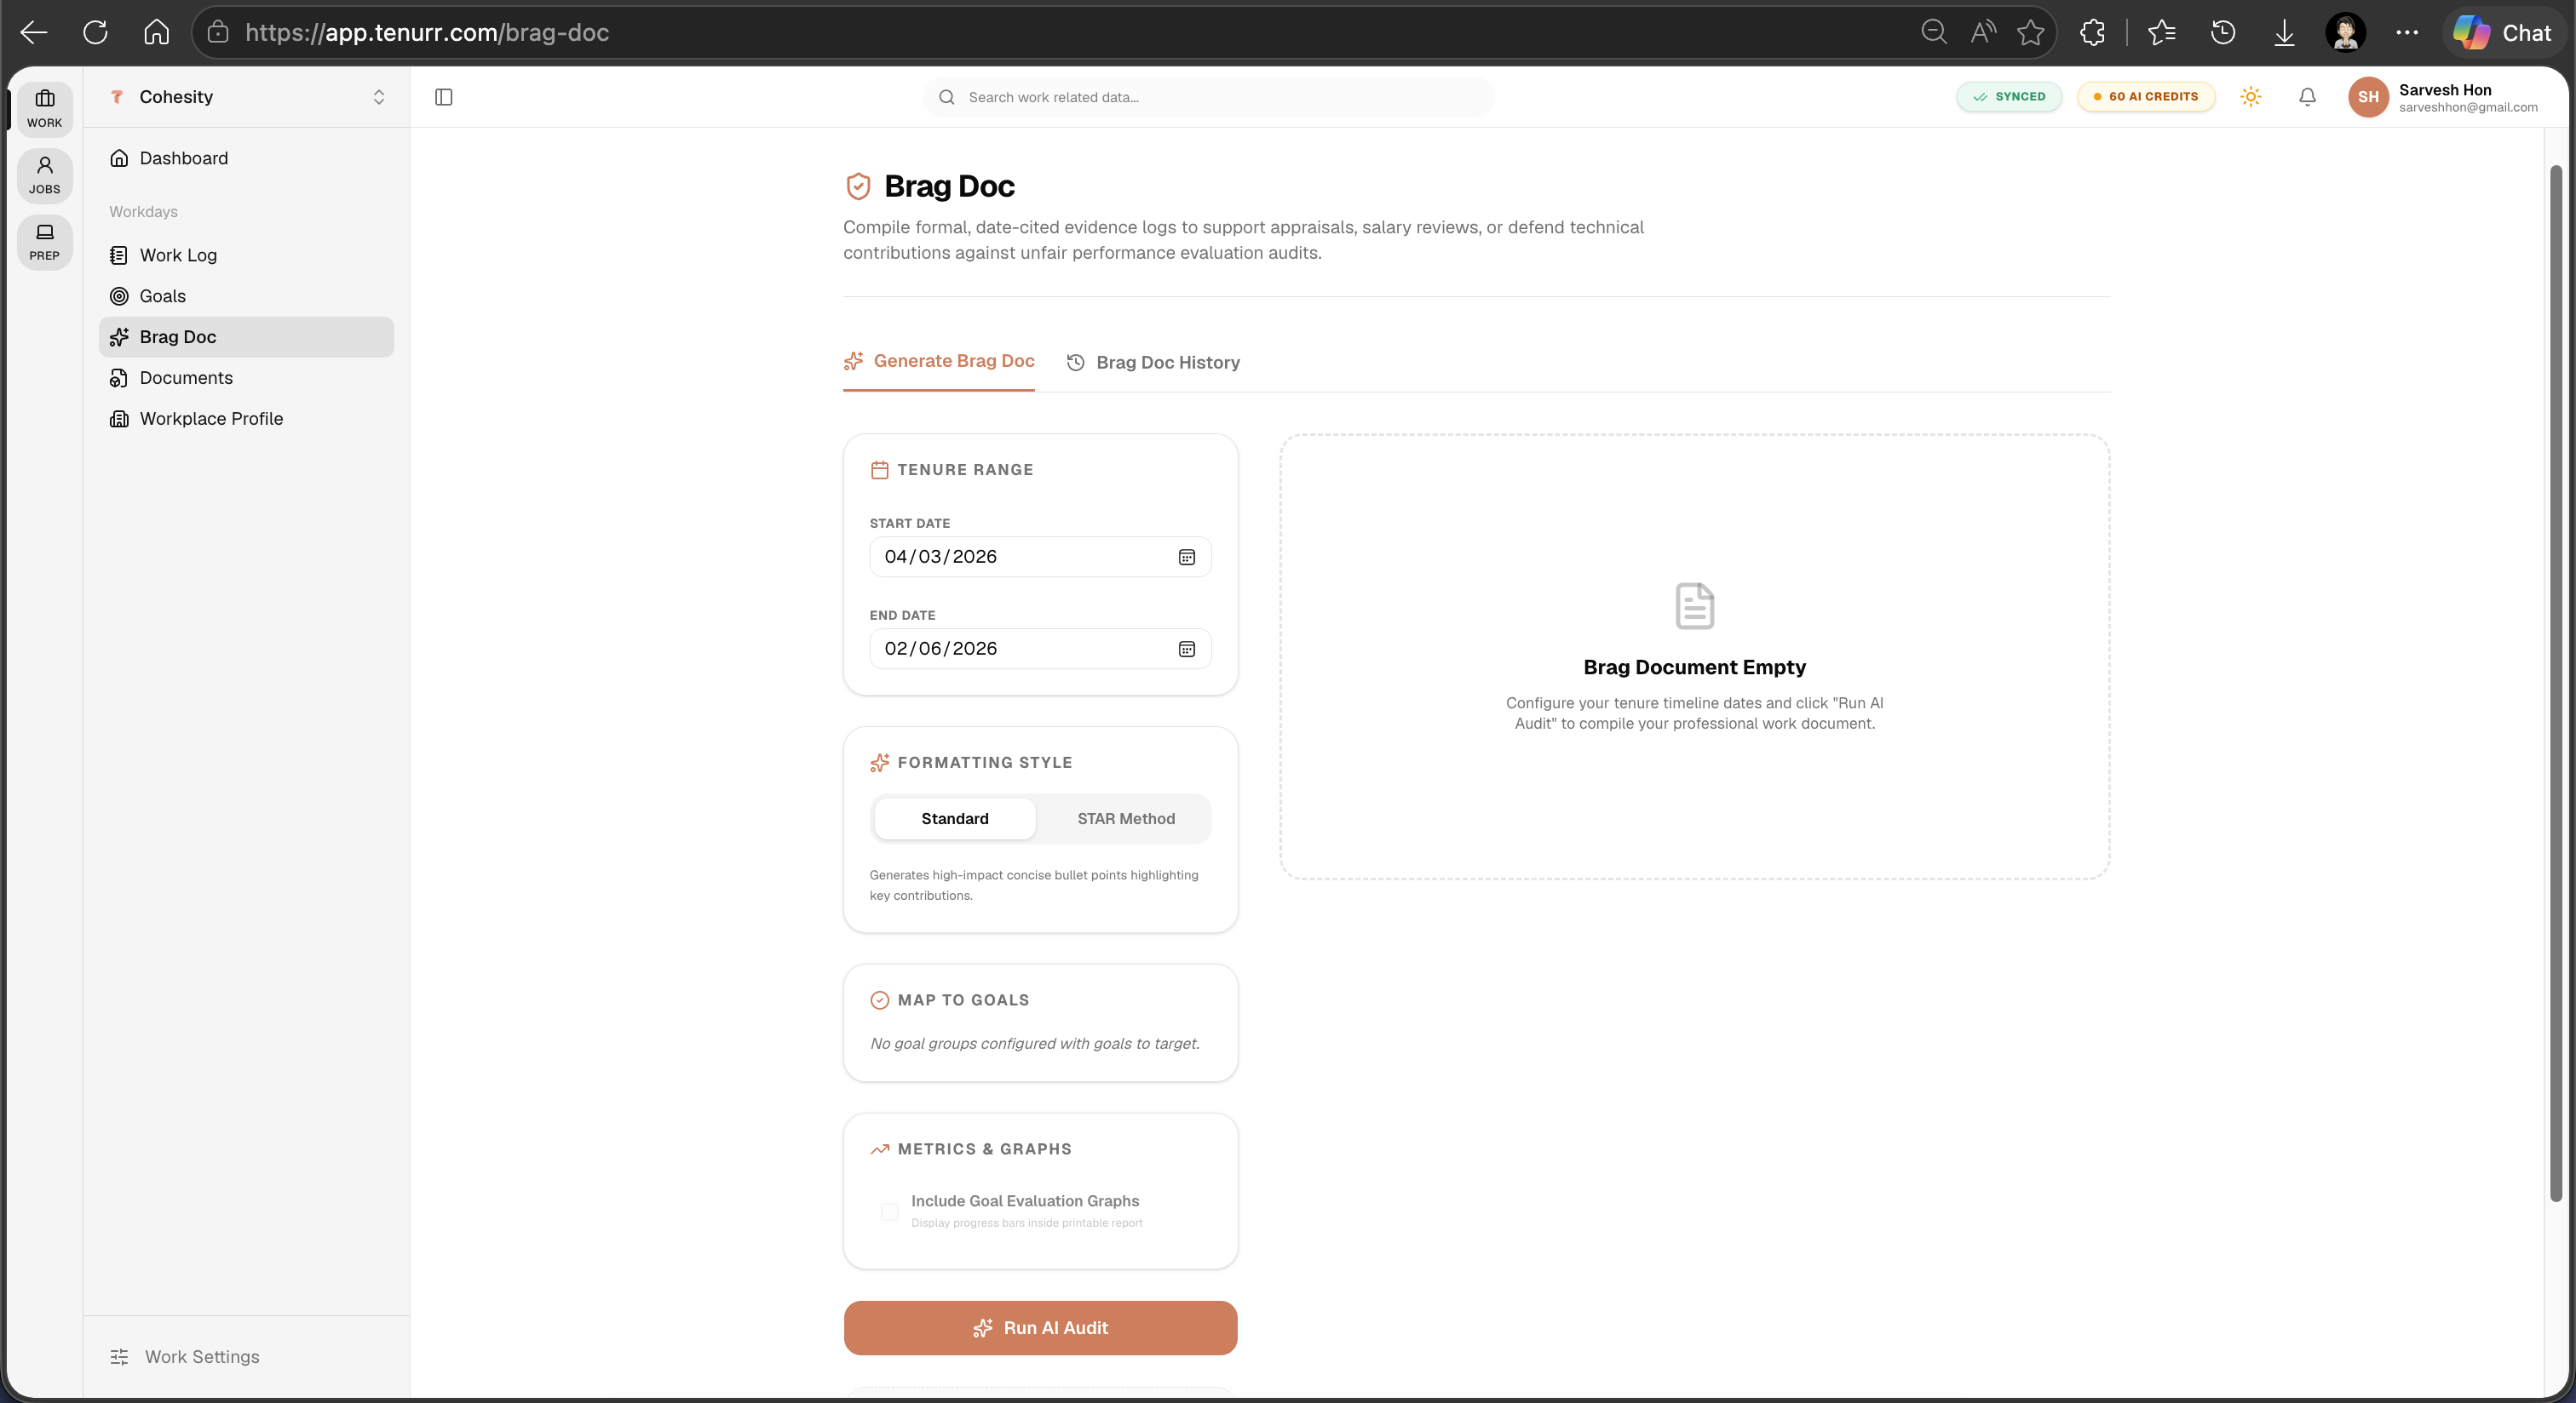Add this page to favorites star
This screenshot has width=2576, height=1403.
2031,32
